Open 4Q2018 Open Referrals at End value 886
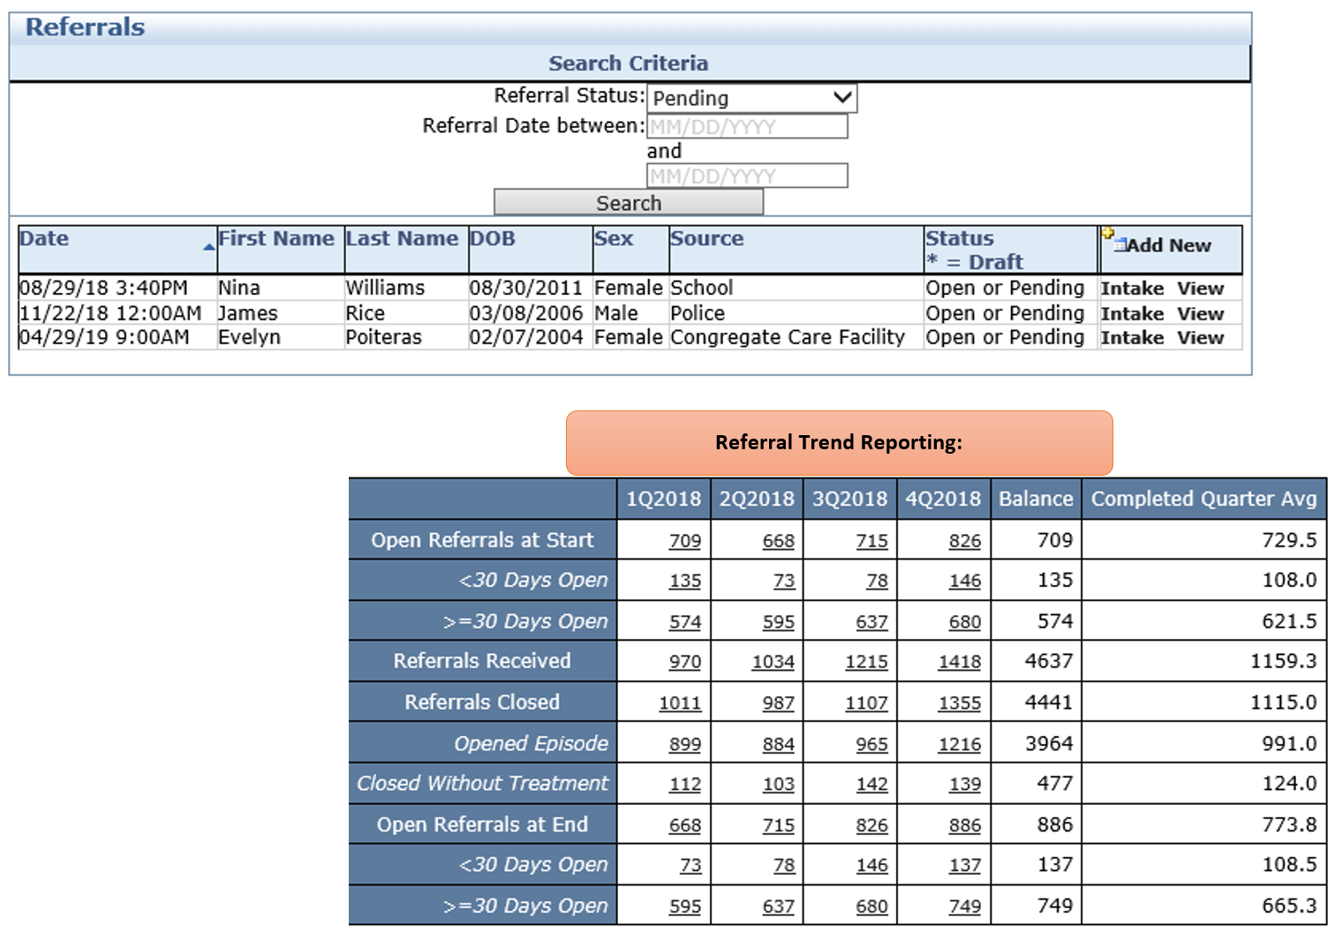 pyautogui.click(x=965, y=825)
